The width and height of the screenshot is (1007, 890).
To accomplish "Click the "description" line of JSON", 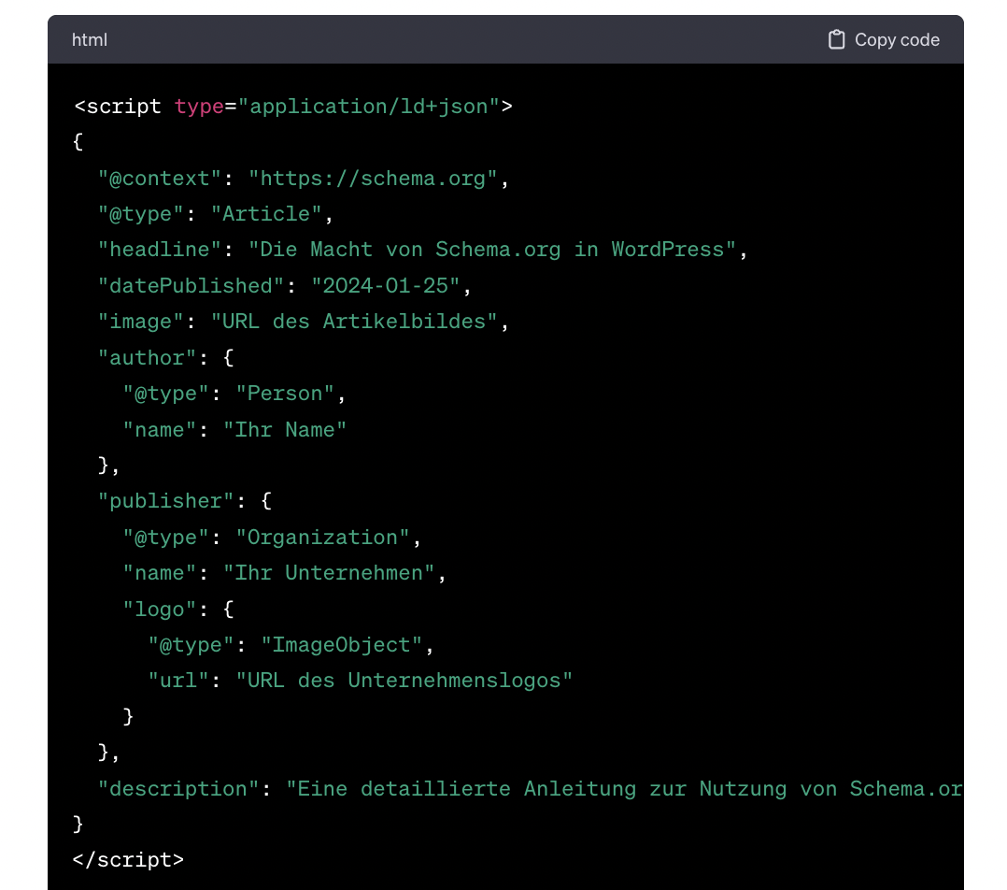I will point(530,788).
